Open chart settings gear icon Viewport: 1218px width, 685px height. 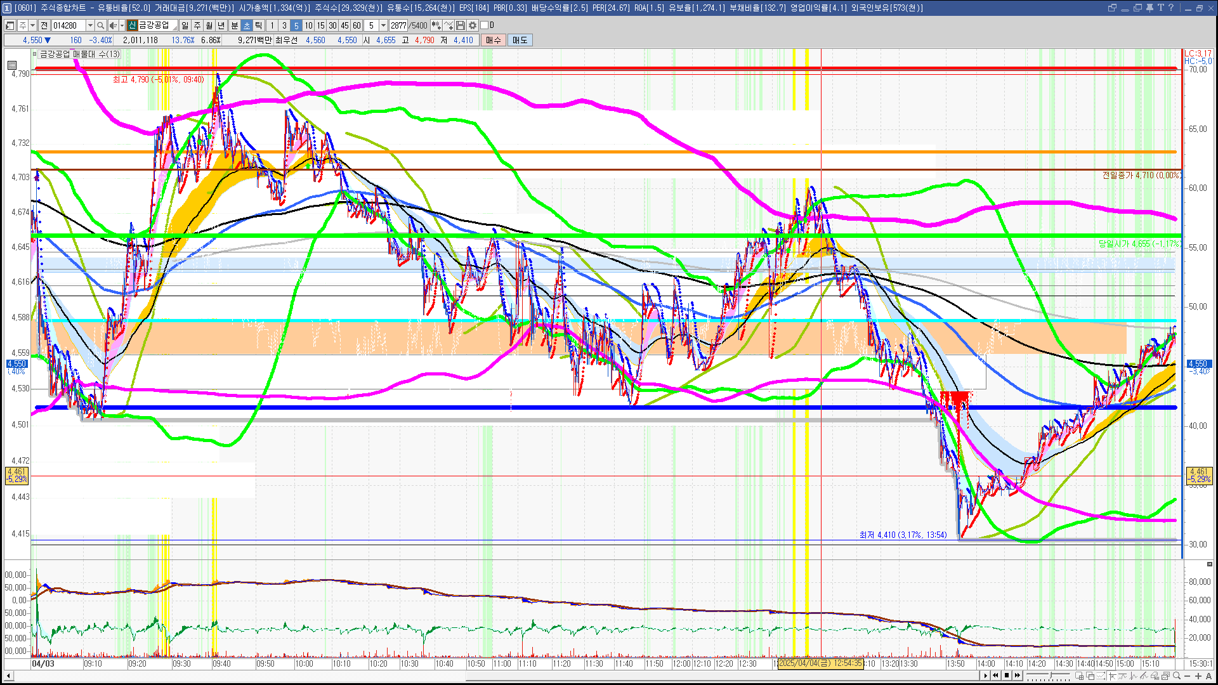tap(473, 25)
